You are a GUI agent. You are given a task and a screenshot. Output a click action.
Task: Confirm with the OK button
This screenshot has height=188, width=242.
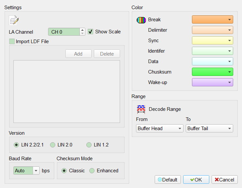[196, 180]
